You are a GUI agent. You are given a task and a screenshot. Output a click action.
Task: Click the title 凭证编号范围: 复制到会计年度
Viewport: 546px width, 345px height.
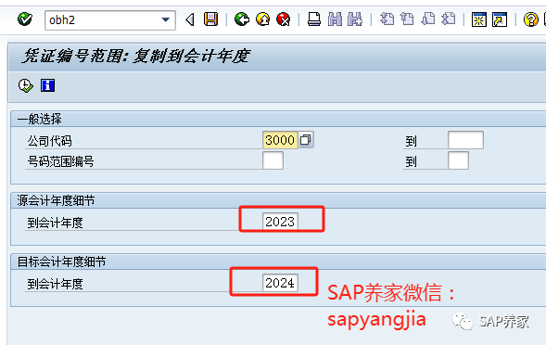pyautogui.click(x=135, y=56)
